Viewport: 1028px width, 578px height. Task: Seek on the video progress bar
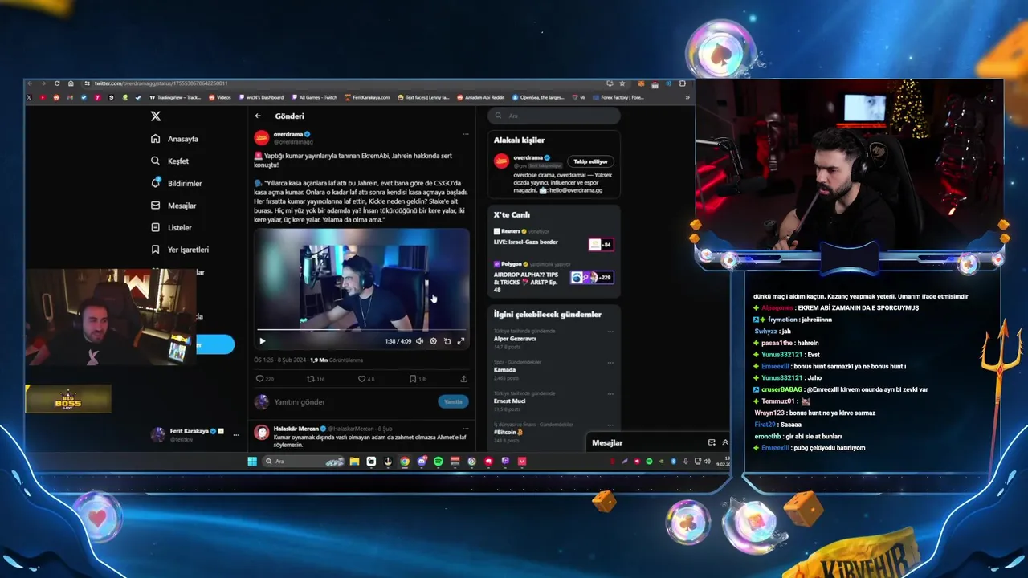point(361,329)
